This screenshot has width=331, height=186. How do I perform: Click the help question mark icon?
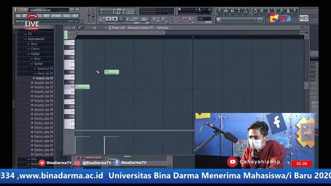(x=295, y=10)
